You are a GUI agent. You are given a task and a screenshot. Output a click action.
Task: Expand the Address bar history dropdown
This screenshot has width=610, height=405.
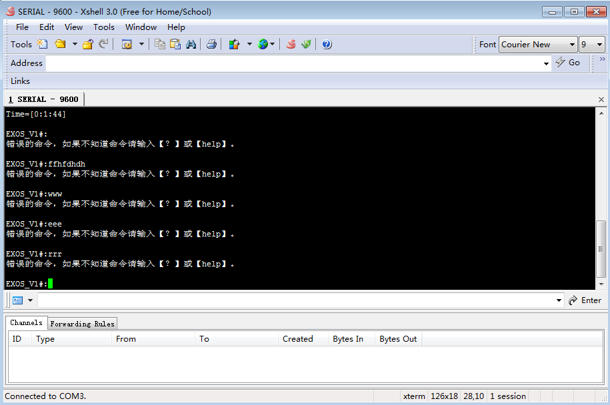point(546,63)
